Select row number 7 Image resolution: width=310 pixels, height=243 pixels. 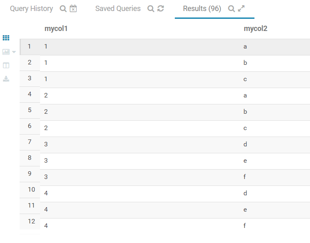tap(29, 142)
